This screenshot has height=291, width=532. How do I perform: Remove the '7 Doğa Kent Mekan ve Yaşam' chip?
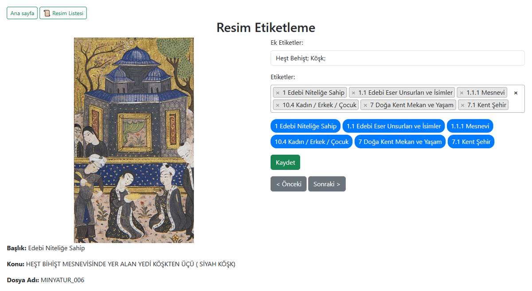(365, 105)
